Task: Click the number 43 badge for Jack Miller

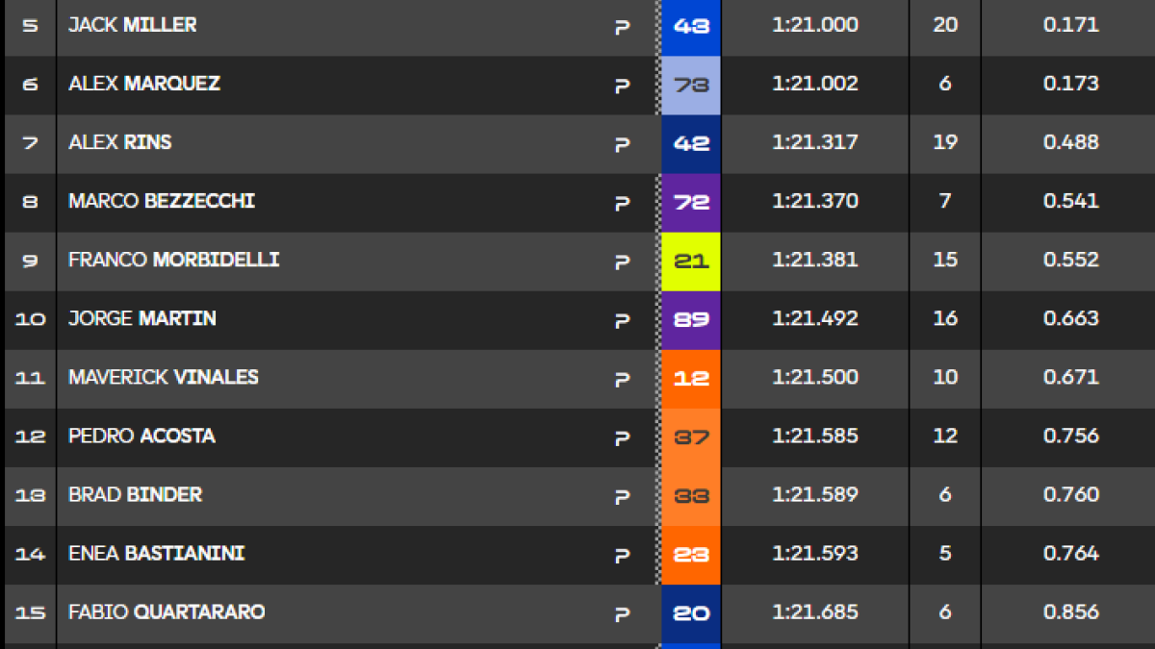Action: [x=691, y=27]
